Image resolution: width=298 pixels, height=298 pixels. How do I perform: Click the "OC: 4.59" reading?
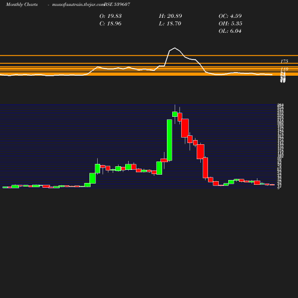tap(230, 16)
